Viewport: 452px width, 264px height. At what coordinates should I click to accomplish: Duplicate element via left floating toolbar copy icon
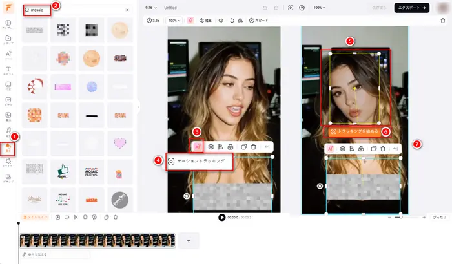click(244, 147)
